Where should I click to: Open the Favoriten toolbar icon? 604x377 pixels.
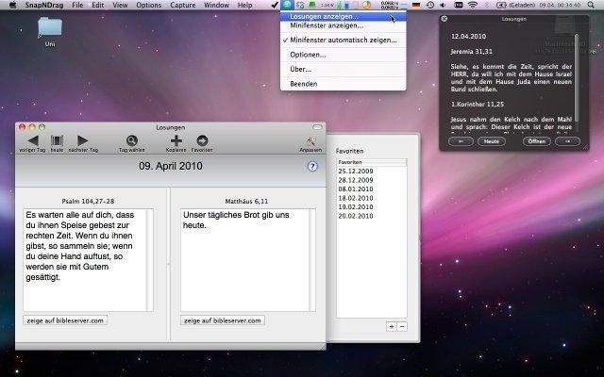pos(202,140)
